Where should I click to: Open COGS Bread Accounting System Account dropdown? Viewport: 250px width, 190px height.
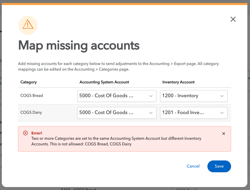[x=117, y=96]
